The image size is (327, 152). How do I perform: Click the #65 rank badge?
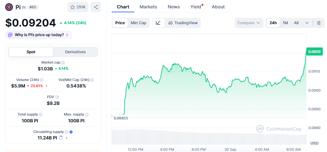pos(33,7)
